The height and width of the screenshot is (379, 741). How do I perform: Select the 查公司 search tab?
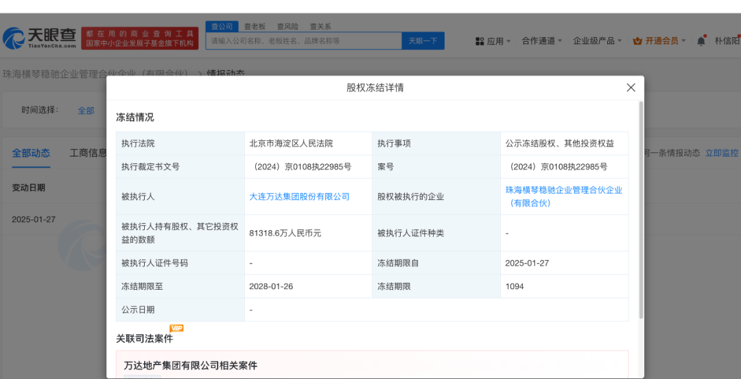click(222, 26)
